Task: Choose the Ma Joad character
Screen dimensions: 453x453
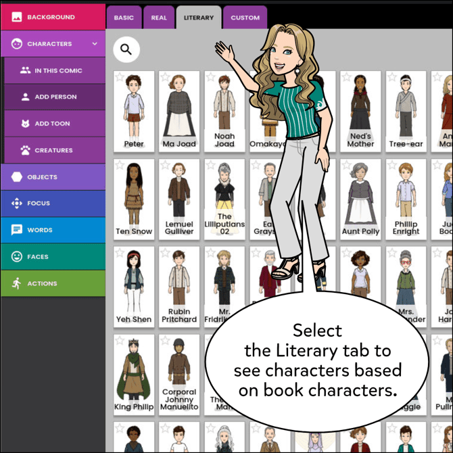Action: (x=179, y=112)
